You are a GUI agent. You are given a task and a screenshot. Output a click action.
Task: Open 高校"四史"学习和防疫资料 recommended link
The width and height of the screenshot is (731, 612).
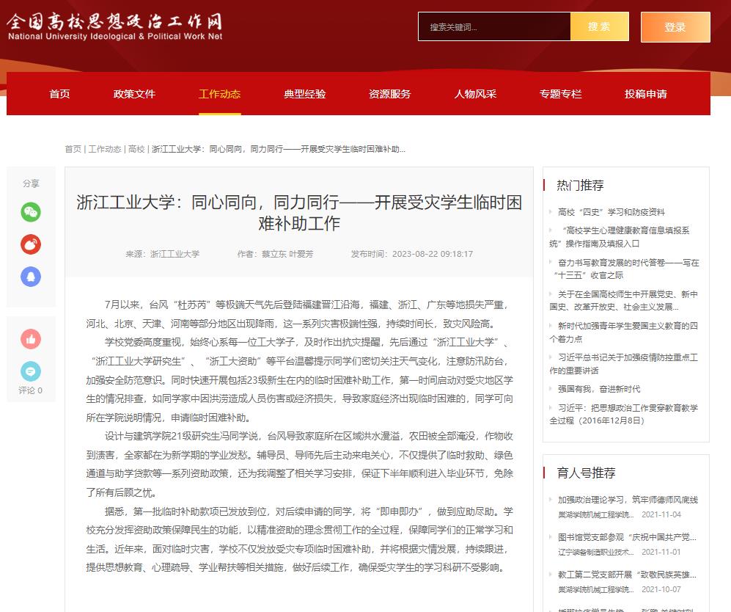[611, 212]
